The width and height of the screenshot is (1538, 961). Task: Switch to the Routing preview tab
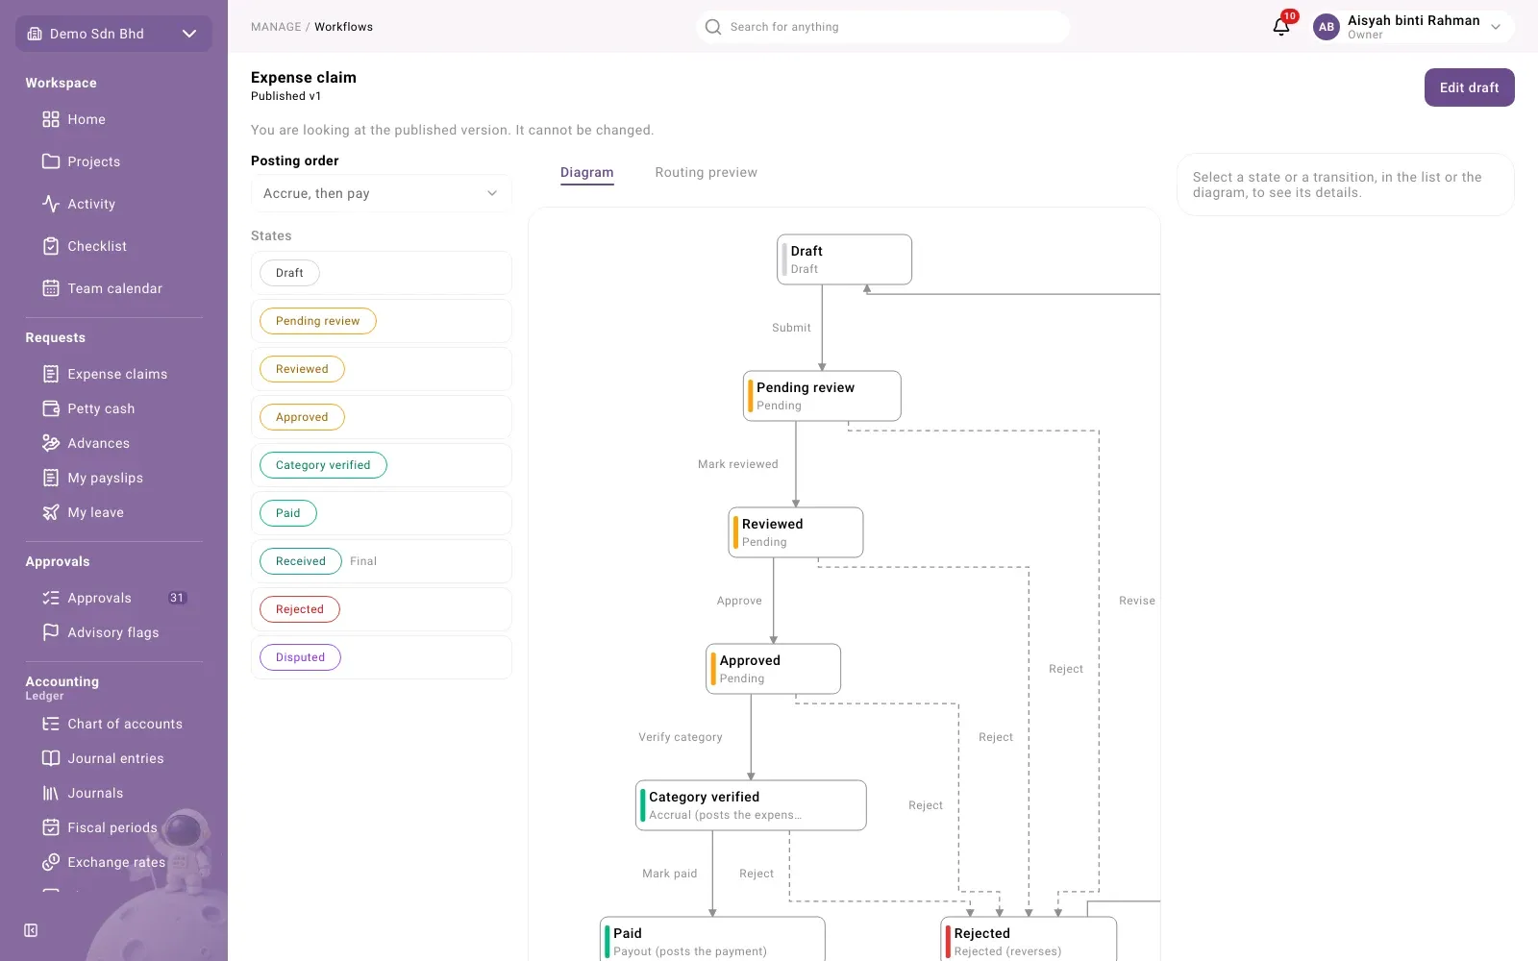[x=707, y=173]
